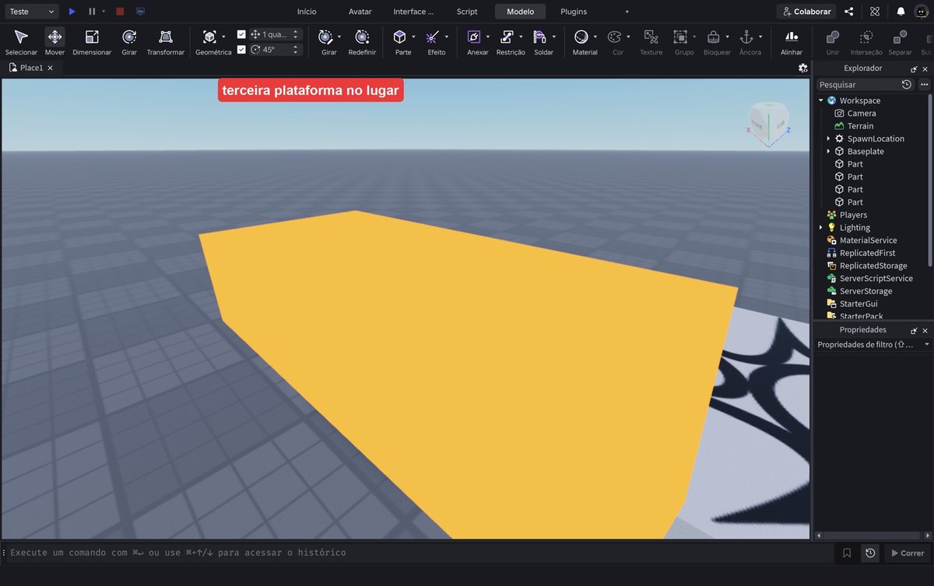Screen dimensions: 934x586
Task: Click the Interseção intersect icon
Action: click(x=866, y=37)
